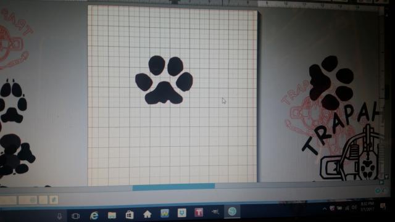Open the red T app in taskbar
Screen dimensions: 395x222
tap(199, 212)
